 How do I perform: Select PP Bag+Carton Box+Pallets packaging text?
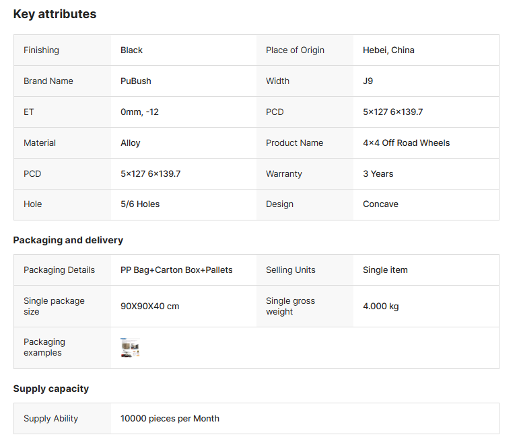point(176,270)
